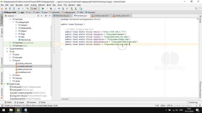Expand the DatabaseSQL package folder

pyautogui.click(x=16, y=28)
